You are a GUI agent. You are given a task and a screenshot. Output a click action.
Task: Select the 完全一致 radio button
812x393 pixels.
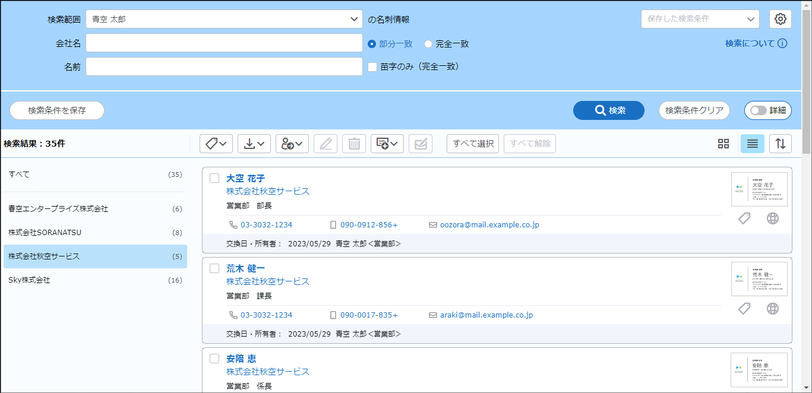pos(428,44)
